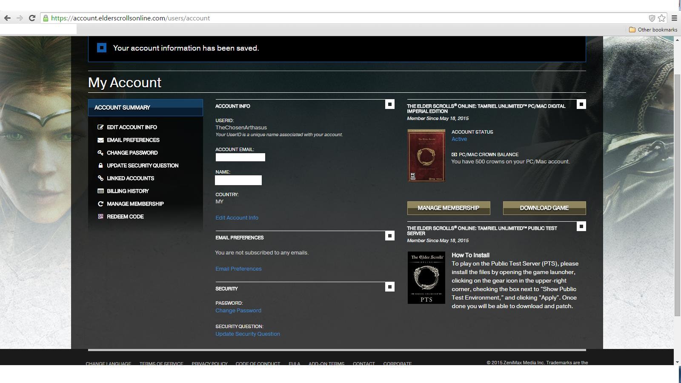Collapse the Public Test Server panel
This screenshot has height=383, width=681.
(x=581, y=226)
